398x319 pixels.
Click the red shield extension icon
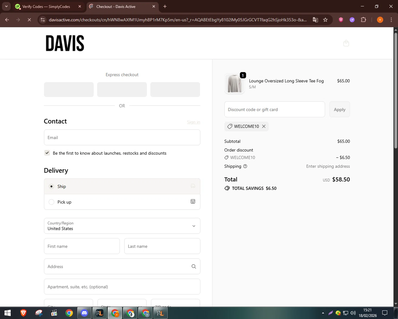(341, 20)
